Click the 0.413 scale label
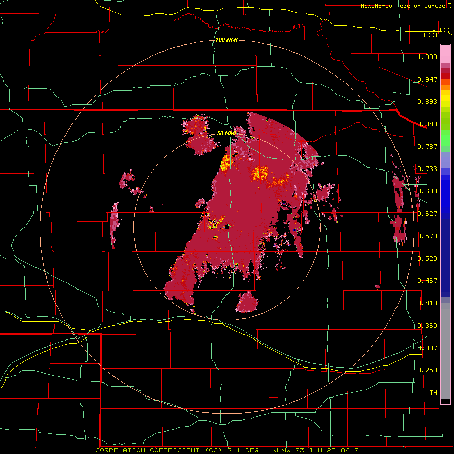 coord(427,303)
